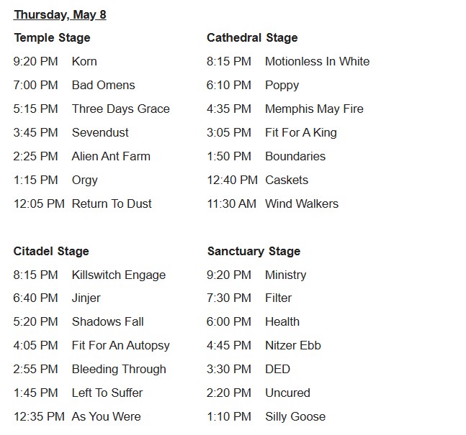This screenshot has width=466, height=435.
Task: Select the Jinjer listing
Action: click(x=86, y=298)
